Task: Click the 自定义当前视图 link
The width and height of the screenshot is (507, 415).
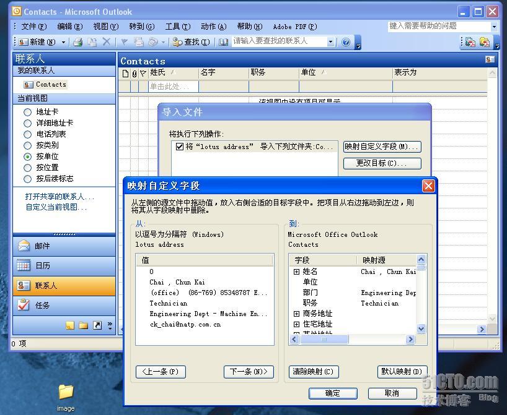Action: (56, 207)
